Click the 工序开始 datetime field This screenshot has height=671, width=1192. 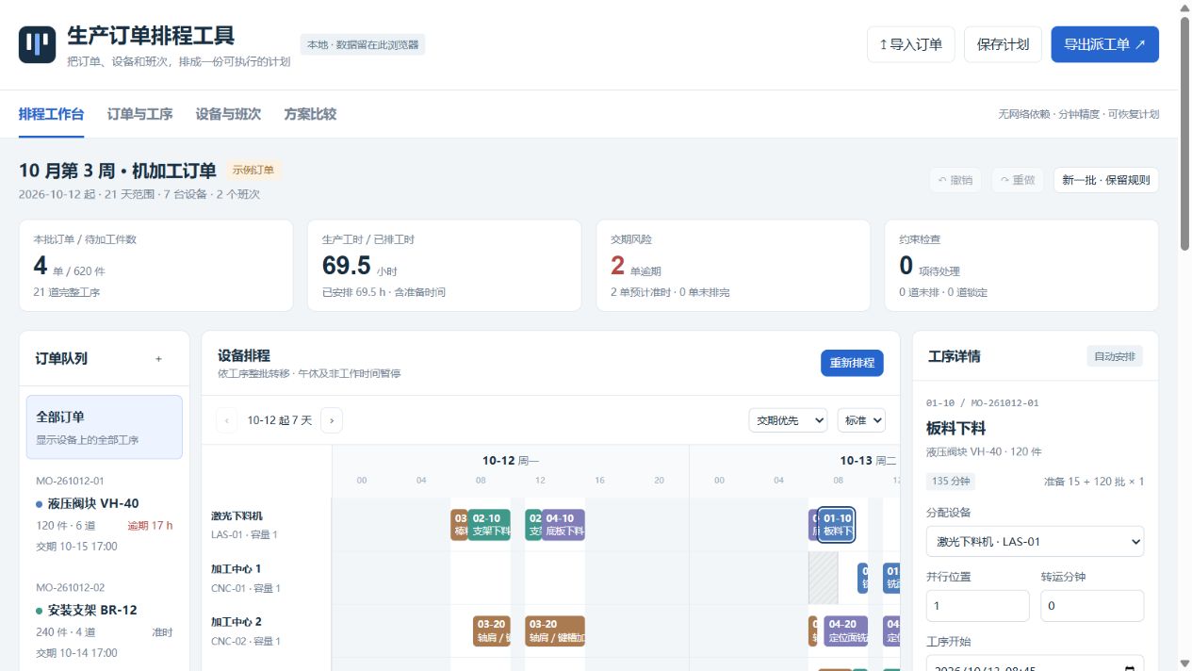[x=1035, y=663]
